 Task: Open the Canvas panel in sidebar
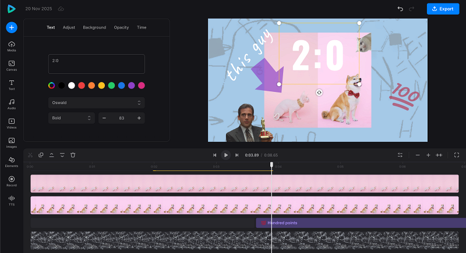[12, 66]
